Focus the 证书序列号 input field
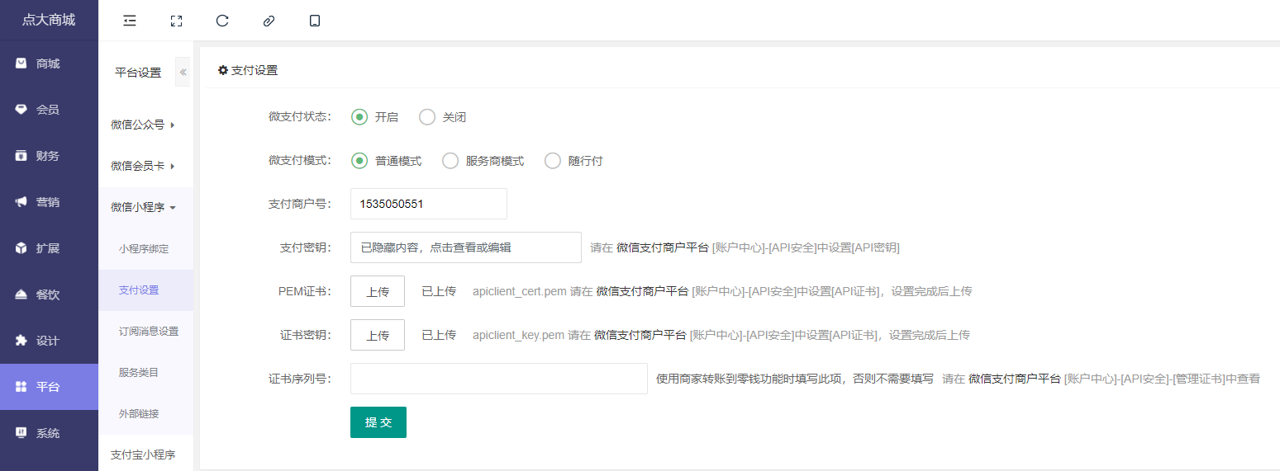This screenshot has width=1280, height=471. tap(499, 379)
